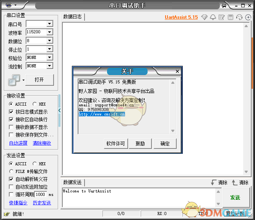The image size is (255, 220).
Task: Click the diamond icon in the top toolbar
Action: coord(204,17)
